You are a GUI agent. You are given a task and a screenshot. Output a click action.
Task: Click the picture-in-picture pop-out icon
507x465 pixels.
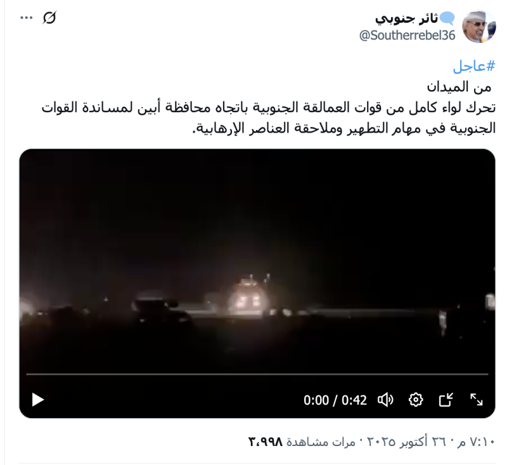446,400
